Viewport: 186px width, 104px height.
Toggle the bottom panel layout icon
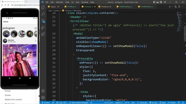158,2
